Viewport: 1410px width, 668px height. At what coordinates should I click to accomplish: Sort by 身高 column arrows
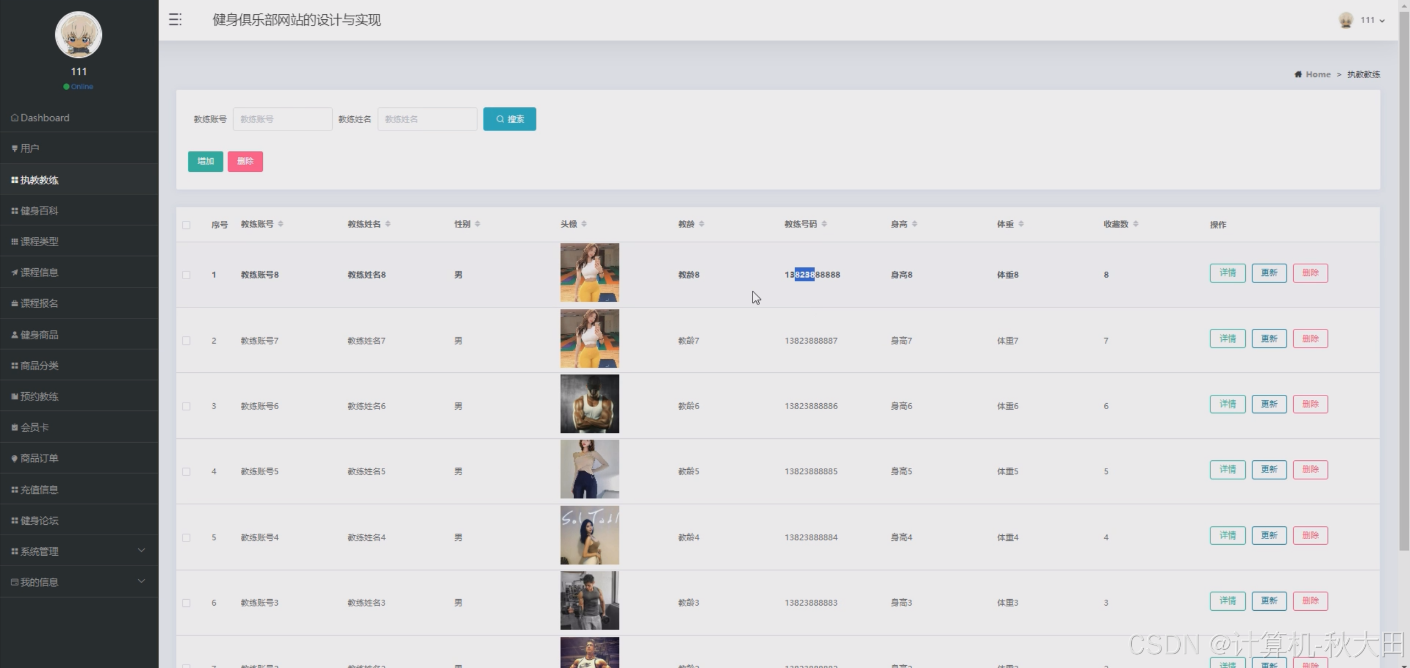[x=915, y=224]
